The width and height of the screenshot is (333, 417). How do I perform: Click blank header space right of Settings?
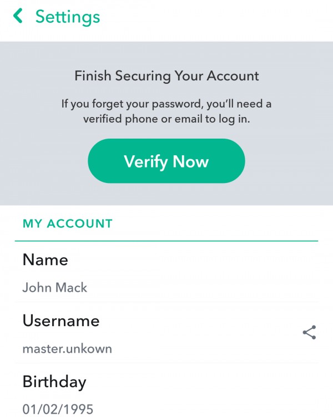coord(222,17)
